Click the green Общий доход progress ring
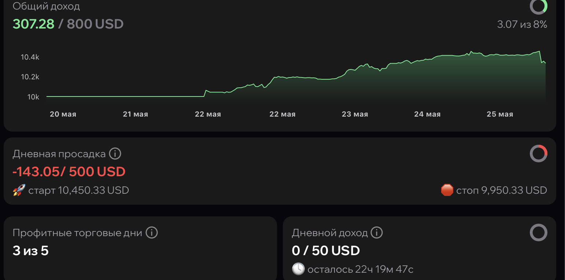 click(x=538, y=6)
